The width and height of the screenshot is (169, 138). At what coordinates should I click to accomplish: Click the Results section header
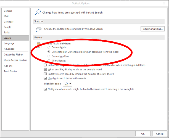tap(99, 38)
